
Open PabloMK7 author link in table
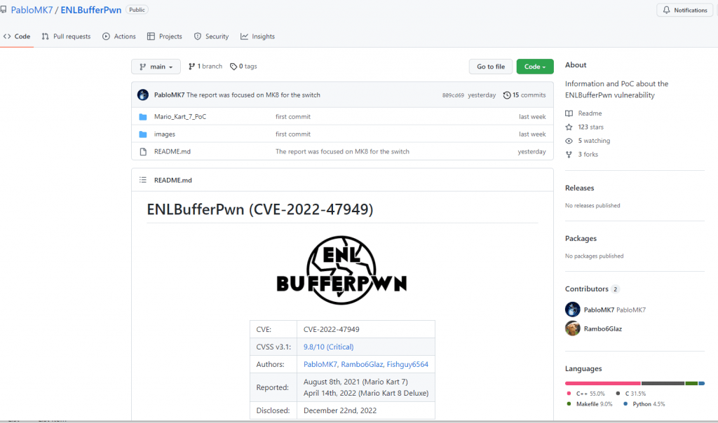point(320,364)
